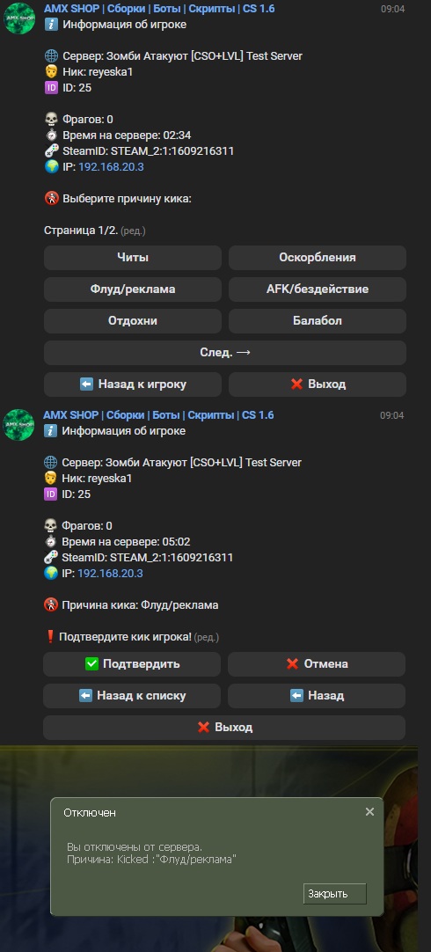Pick the Флуд/реклама reason button
This screenshot has height=952, width=431.
pos(132,289)
